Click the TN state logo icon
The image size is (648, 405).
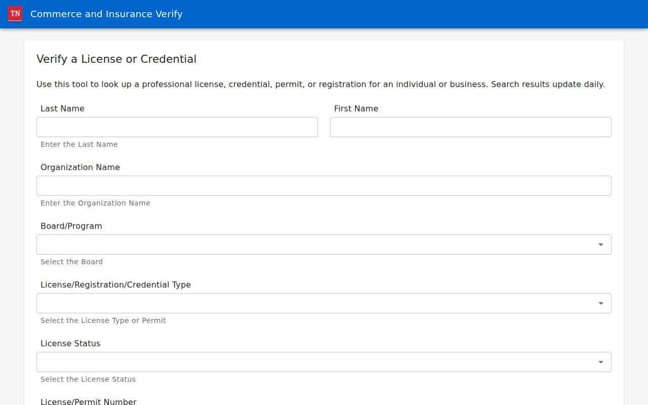pos(15,14)
